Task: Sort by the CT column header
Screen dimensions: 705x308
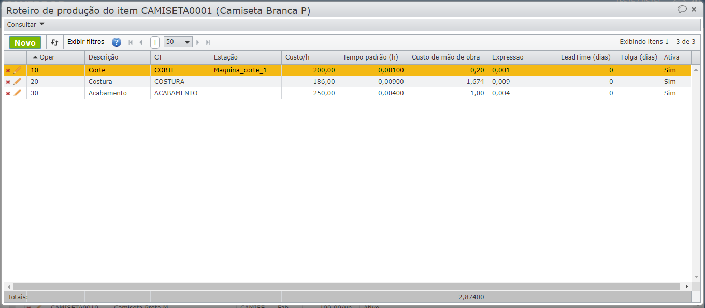Action: (180, 57)
